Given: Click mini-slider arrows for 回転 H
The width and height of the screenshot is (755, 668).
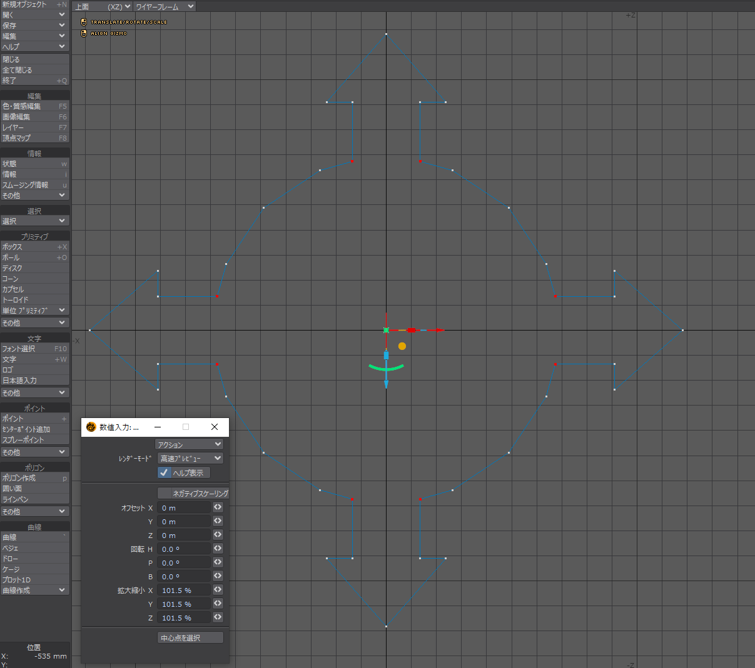Looking at the screenshot, I should click(218, 549).
